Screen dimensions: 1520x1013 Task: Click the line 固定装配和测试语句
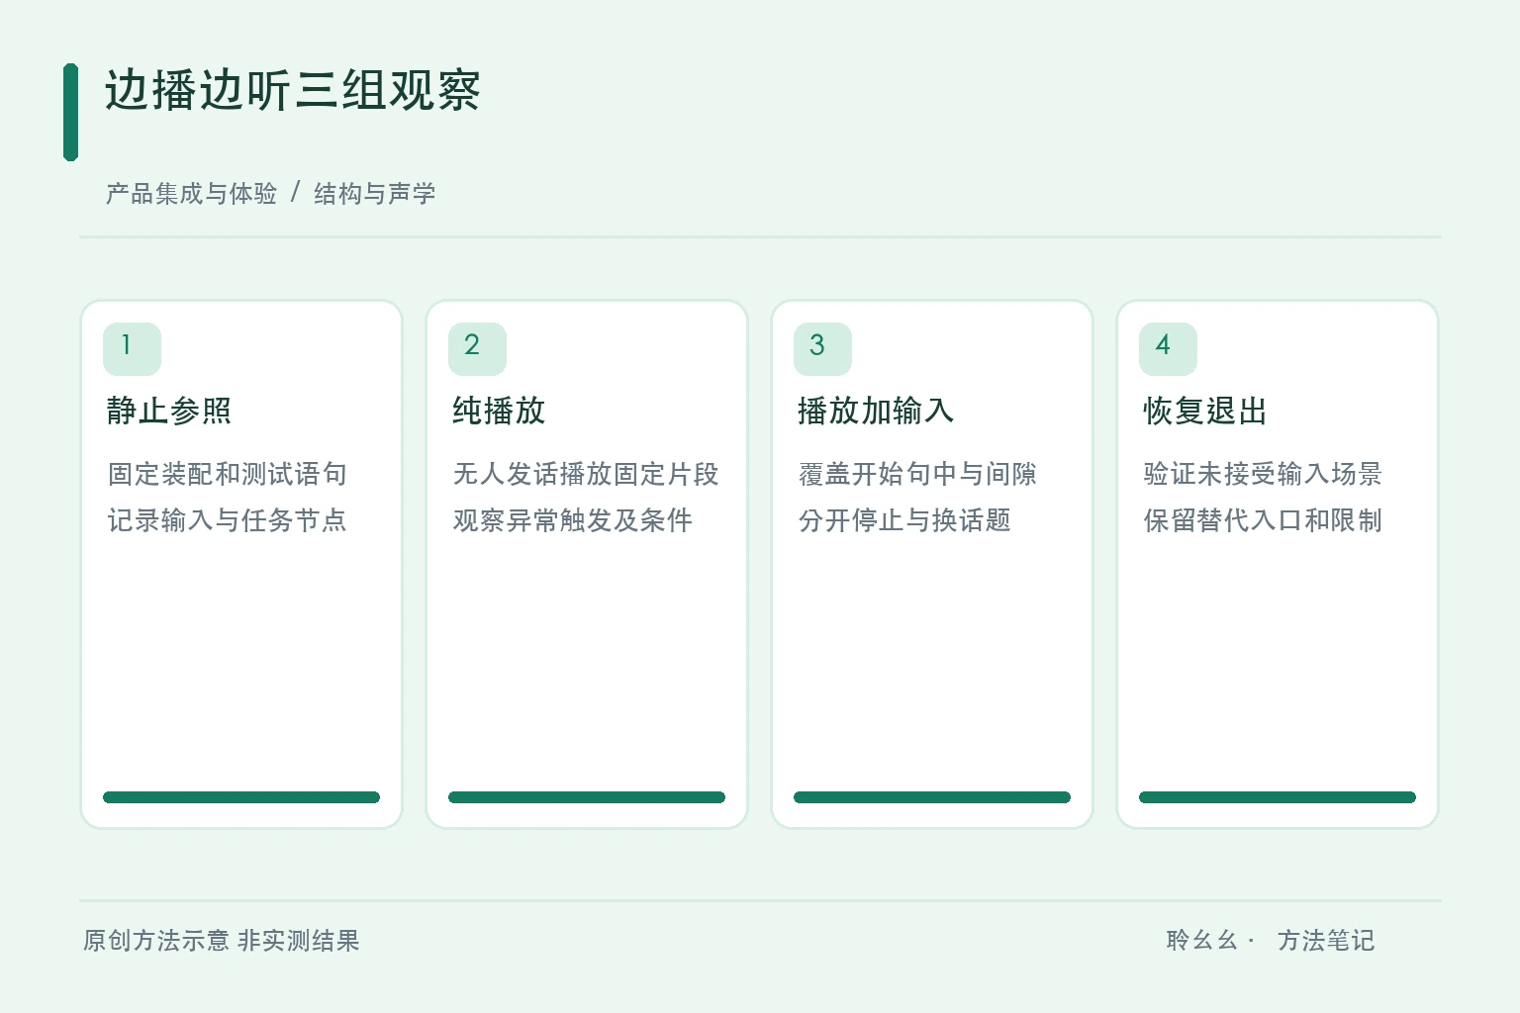[228, 474]
